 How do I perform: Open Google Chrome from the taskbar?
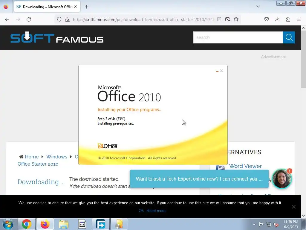27,224
